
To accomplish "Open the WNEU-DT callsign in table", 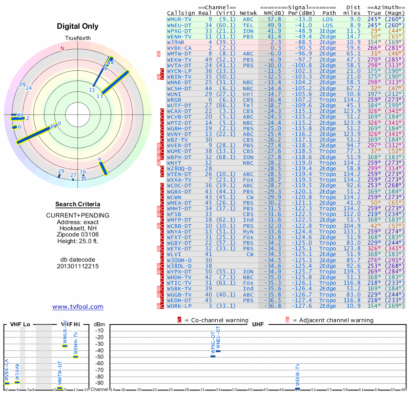I will tap(179, 25).
